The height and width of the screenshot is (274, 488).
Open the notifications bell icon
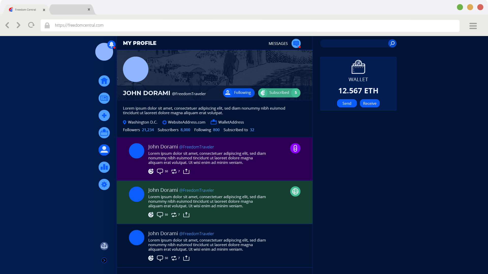point(111,44)
